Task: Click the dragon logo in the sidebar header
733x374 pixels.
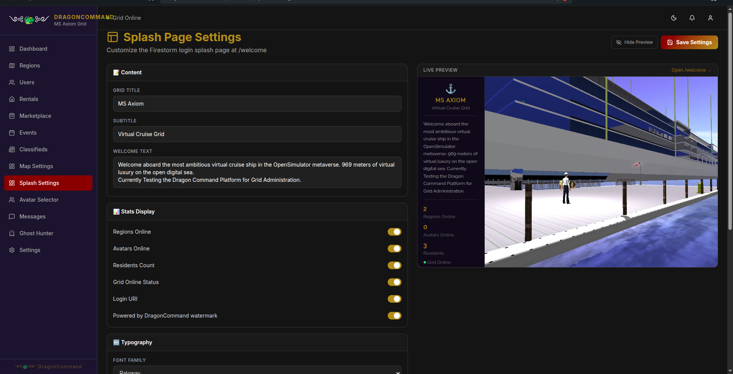Action: [29, 19]
